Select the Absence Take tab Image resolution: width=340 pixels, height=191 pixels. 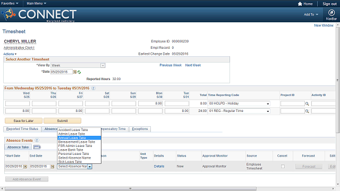[18, 147]
